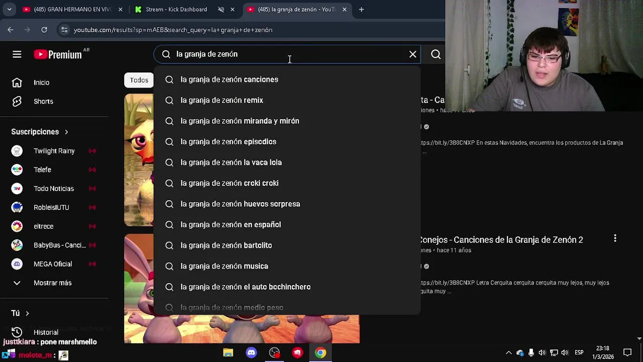
Task: Open OBS Studio from the taskbar
Action: coord(274,353)
